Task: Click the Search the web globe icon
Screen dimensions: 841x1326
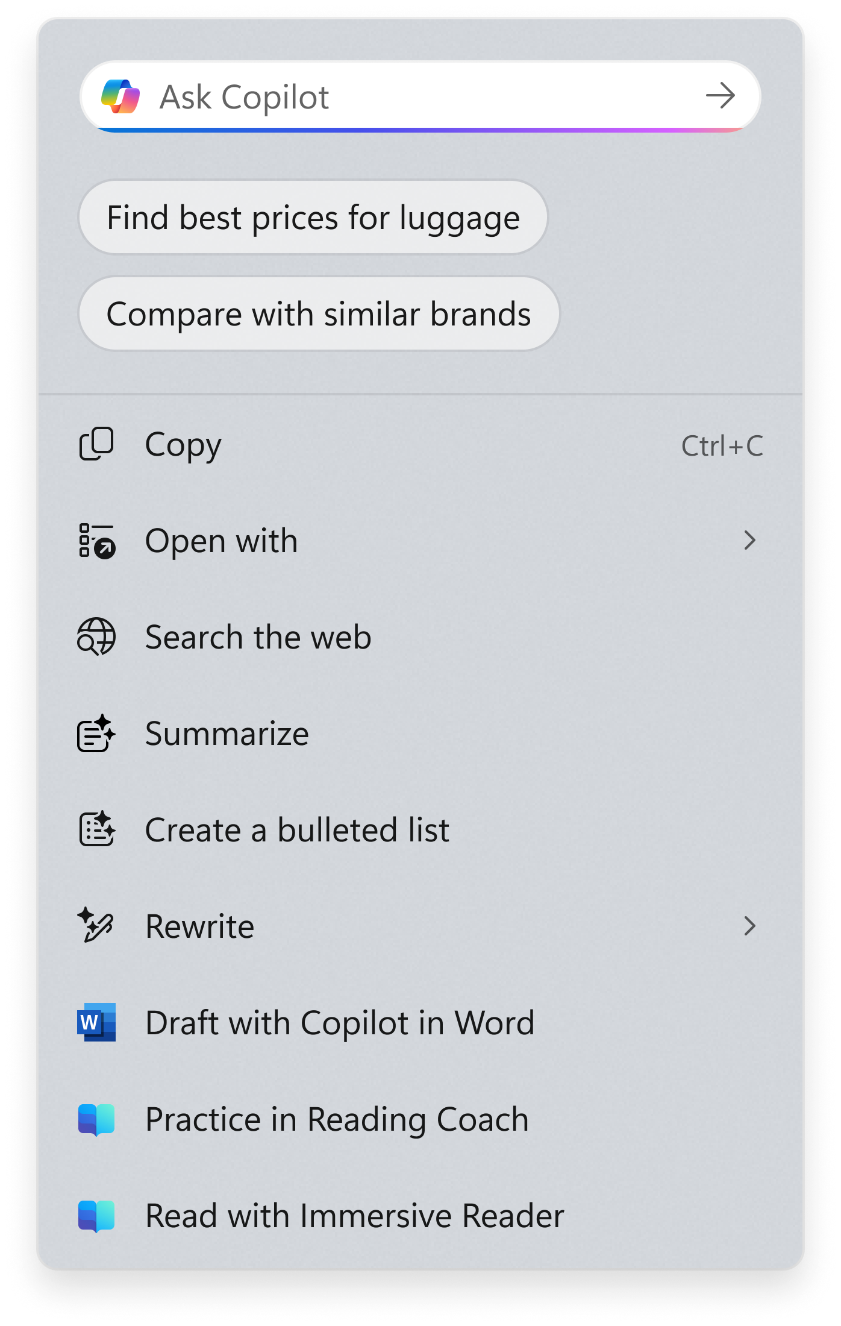Action: click(96, 636)
